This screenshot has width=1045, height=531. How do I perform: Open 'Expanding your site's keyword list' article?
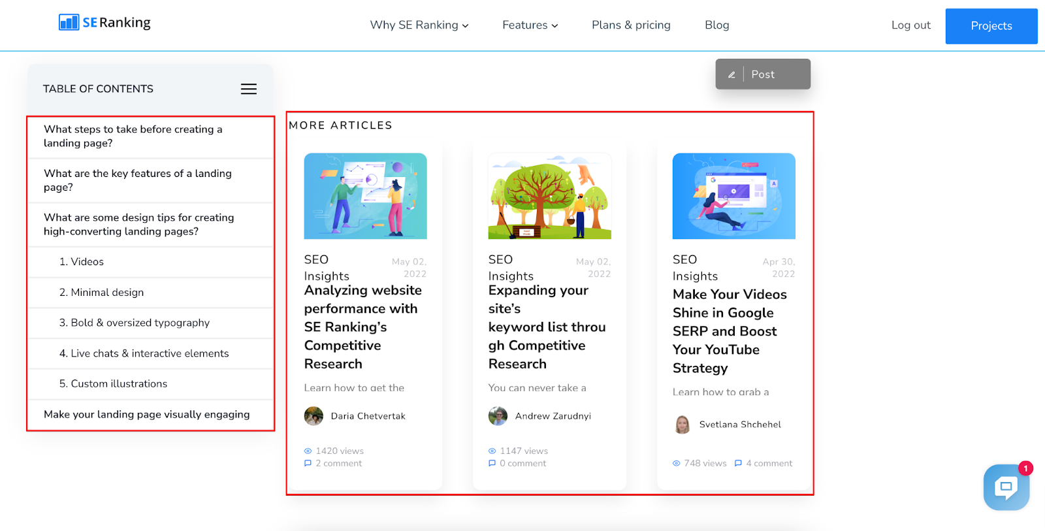[547, 327]
